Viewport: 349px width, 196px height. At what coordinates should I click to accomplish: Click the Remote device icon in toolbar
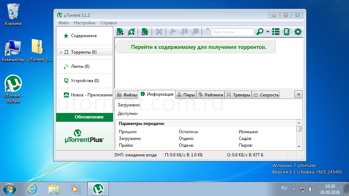287,32
